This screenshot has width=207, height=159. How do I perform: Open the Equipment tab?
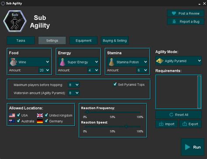83,41
